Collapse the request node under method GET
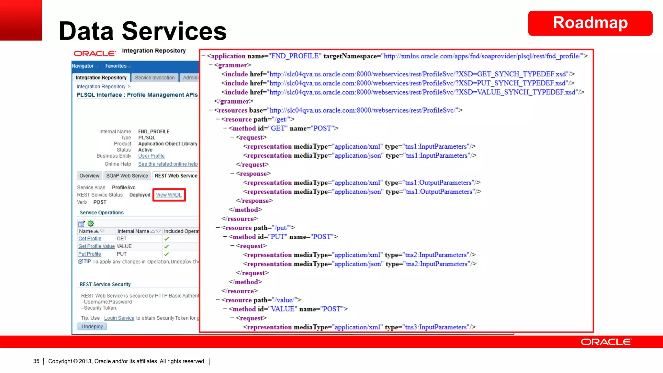 [x=232, y=138]
